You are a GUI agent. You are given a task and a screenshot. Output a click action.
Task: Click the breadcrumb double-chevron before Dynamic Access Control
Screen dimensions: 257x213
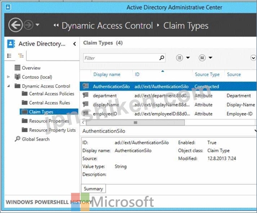[56, 25]
